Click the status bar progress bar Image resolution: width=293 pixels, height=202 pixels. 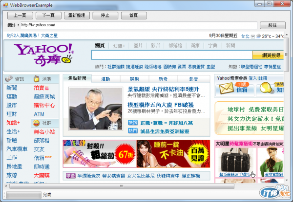pos(24,195)
